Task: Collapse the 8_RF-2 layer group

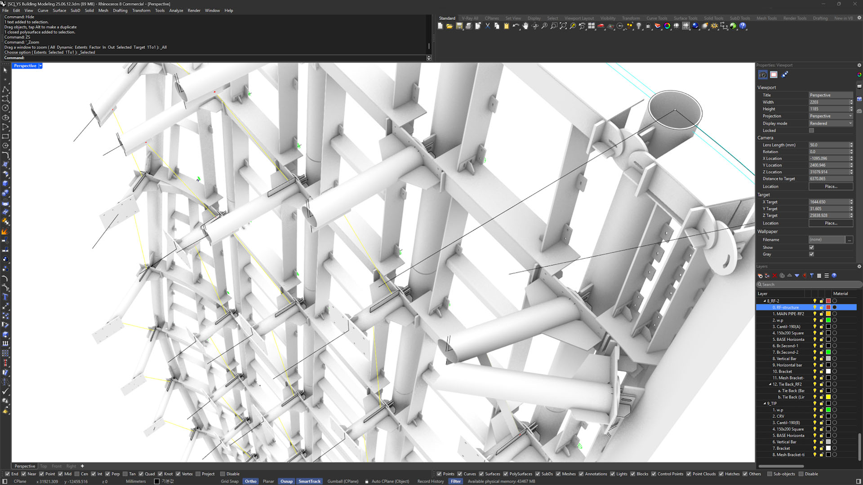Action: click(x=765, y=301)
